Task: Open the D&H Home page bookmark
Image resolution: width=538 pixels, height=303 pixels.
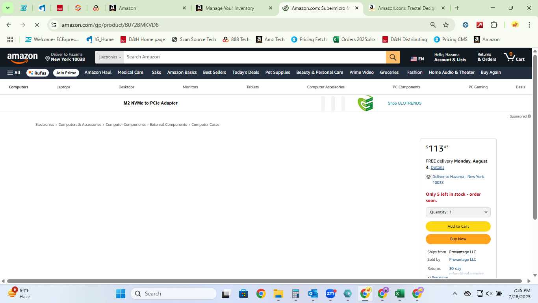Action: [143, 39]
